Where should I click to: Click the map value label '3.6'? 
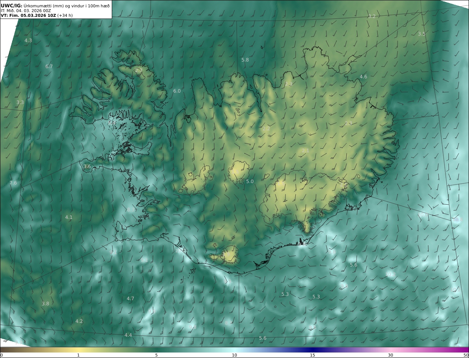coord(87,166)
